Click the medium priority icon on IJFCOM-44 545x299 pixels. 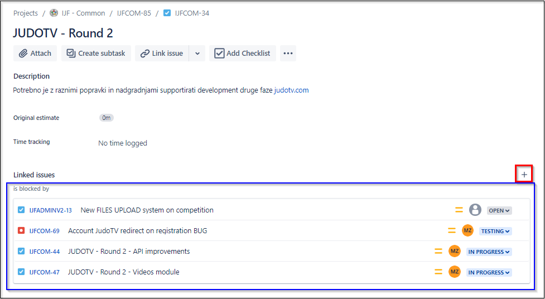(x=438, y=251)
